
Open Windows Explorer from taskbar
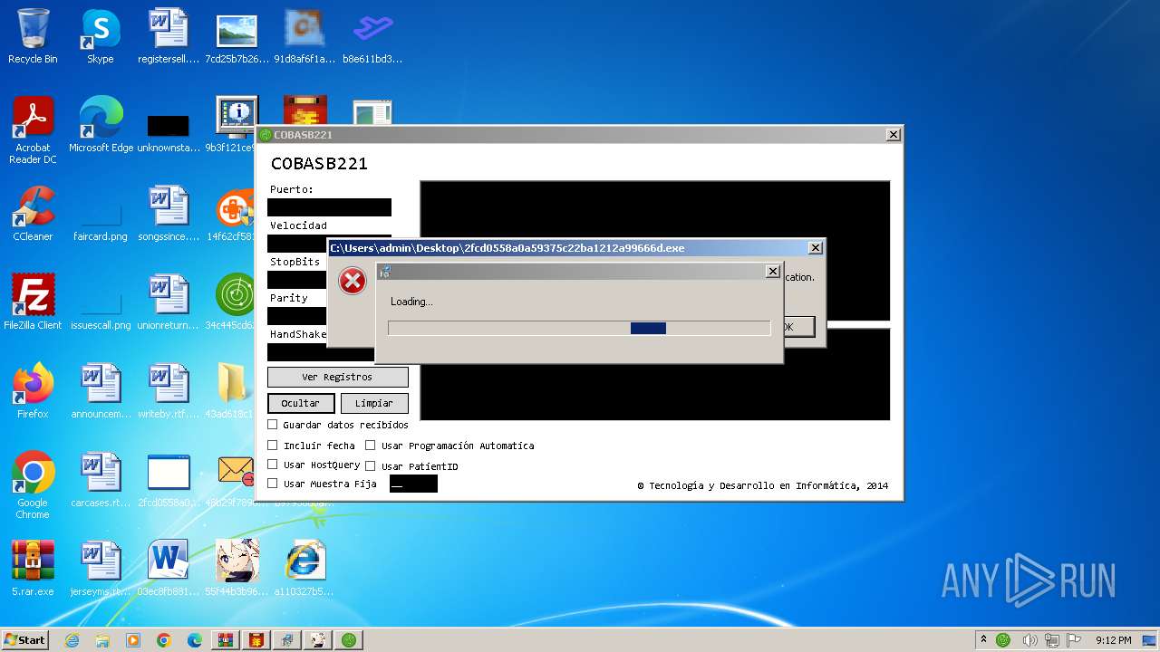pos(102,640)
